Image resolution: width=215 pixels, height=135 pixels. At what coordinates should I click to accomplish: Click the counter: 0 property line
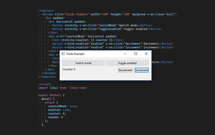tap(57, 113)
